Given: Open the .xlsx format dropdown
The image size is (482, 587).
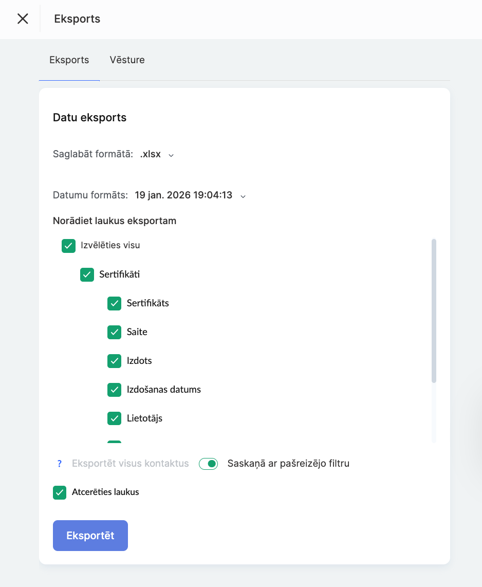Looking at the screenshot, I should [151, 154].
